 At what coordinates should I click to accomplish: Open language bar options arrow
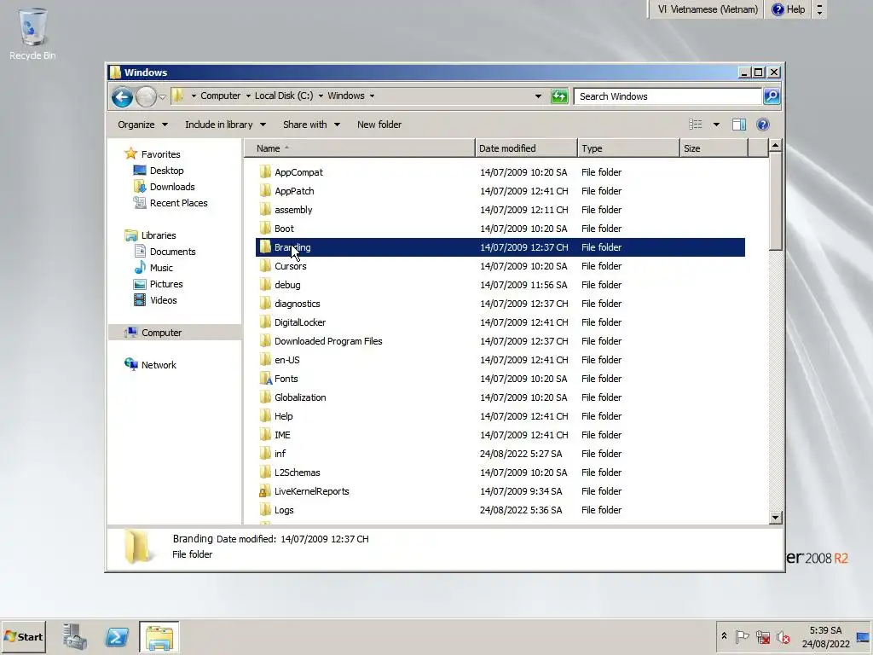pos(819,9)
